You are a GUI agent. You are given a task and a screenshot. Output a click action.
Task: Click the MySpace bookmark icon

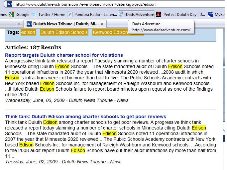(210, 14)
